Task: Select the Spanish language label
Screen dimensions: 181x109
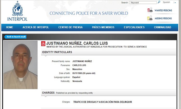Action: pyautogui.click(x=166, y=2)
